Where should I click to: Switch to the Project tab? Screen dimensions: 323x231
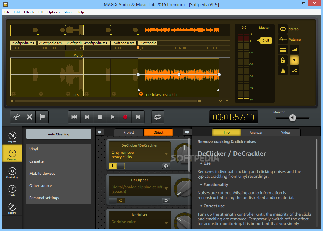[129, 132]
